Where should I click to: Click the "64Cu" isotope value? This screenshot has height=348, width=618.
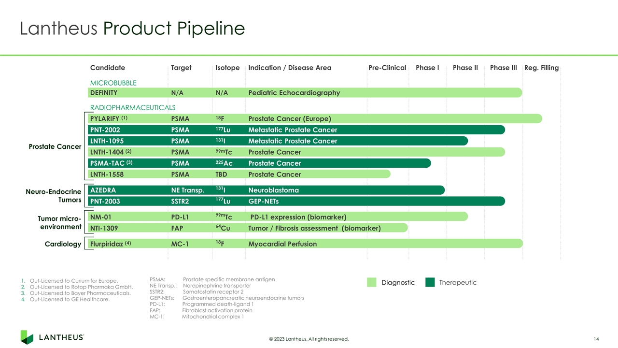click(223, 228)
